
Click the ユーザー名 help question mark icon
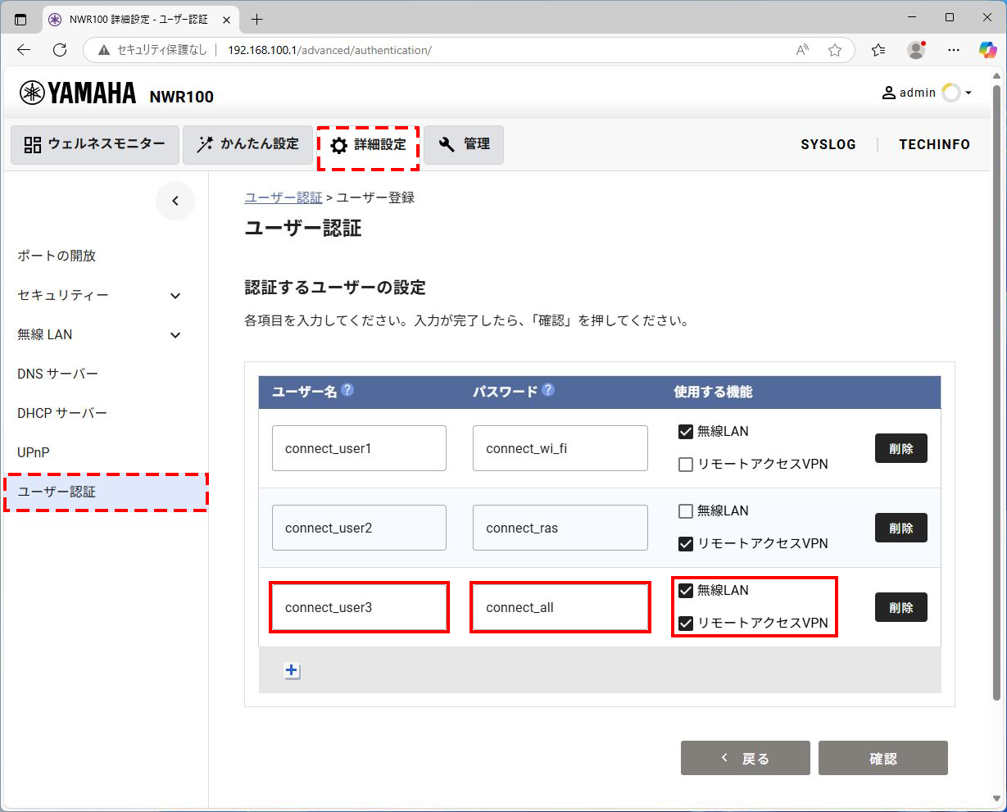click(347, 391)
